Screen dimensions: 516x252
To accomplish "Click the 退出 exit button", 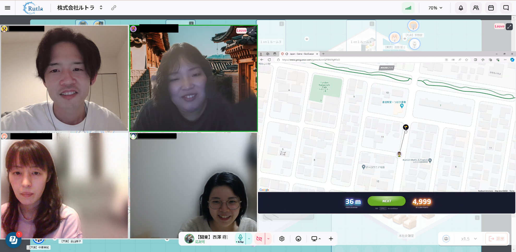I will pyautogui.click(x=497, y=239).
